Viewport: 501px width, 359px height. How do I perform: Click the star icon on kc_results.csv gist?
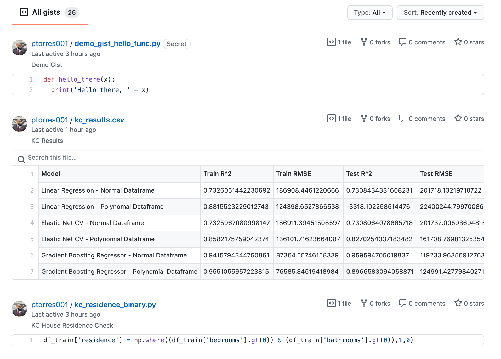[458, 118]
